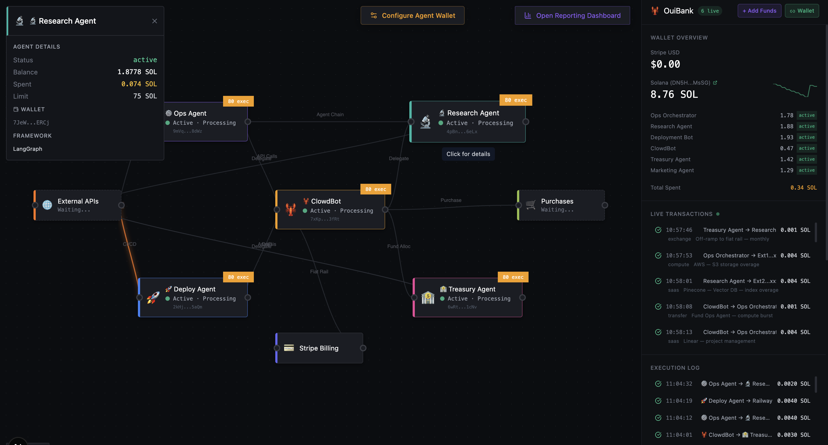Click the Research Agent microscope node icon
Viewport: 828px width, 445px height.
click(425, 122)
